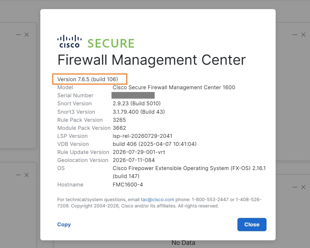310x248 pixels.
Task: Select 'build 406 (2025-04-07 10:41:04)' value
Action: (x=155, y=144)
